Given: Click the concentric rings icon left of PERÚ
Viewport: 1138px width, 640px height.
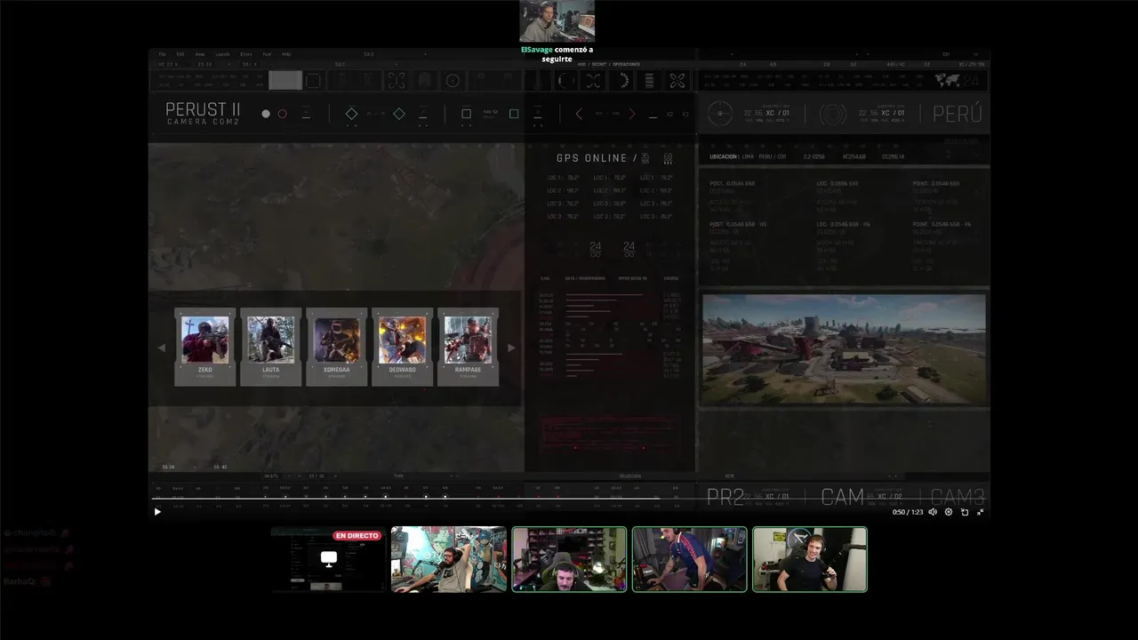Looking at the screenshot, I should pyautogui.click(x=833, y=114).
